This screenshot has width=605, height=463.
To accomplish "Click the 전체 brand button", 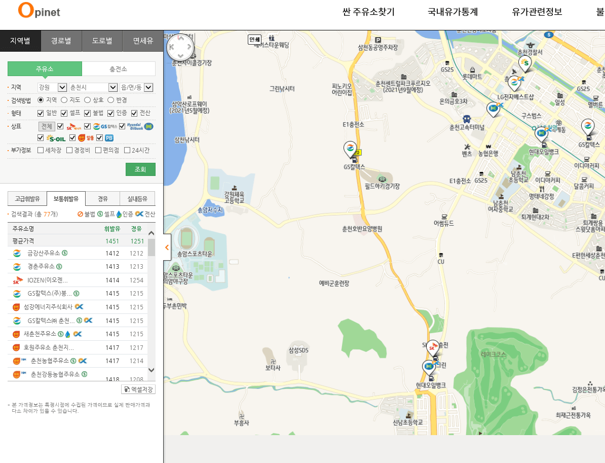I will click(47, 126).
